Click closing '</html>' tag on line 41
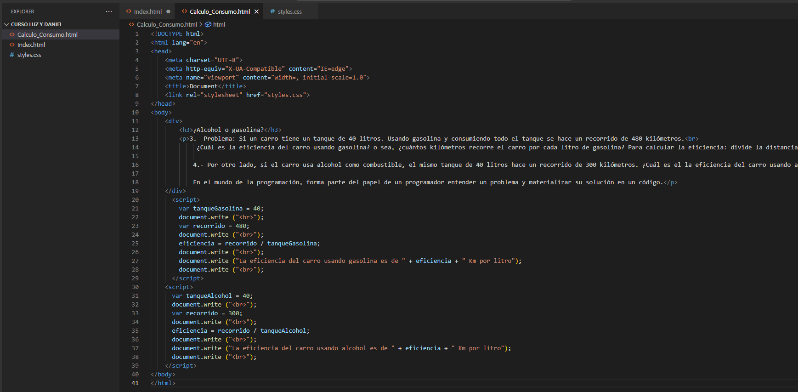Screen dimensions: 798x392 point(163,383)
